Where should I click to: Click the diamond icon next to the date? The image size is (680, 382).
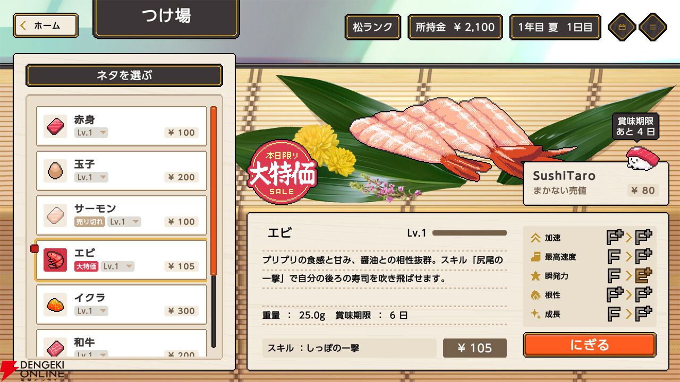622,27
